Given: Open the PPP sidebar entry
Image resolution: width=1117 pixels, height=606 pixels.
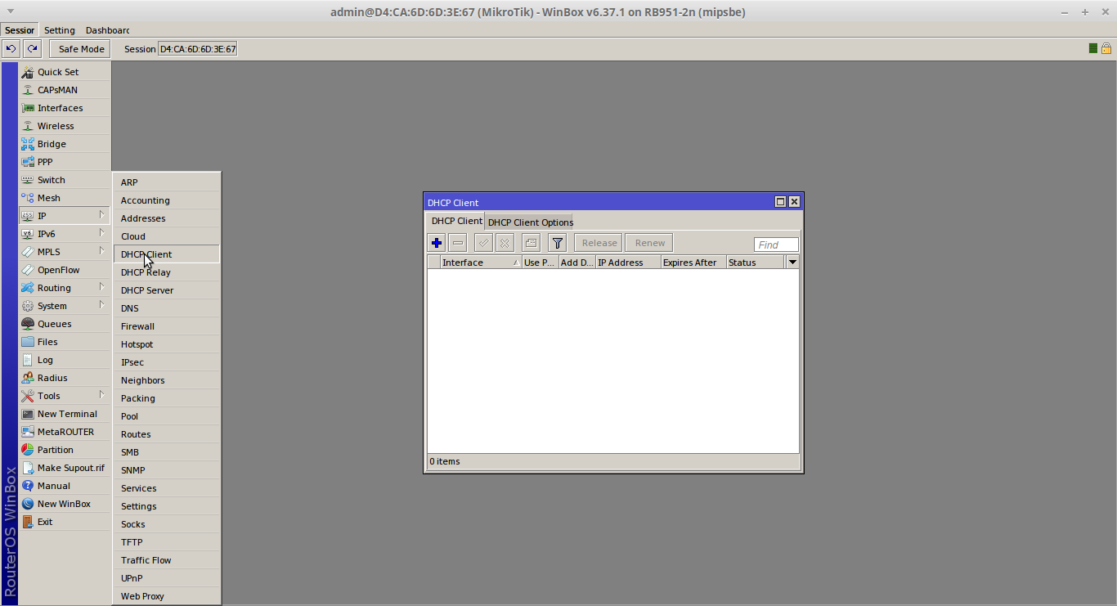Looking at the screenshot, I should coord(65,162).
